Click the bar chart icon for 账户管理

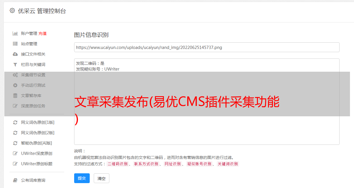point(15,33)
